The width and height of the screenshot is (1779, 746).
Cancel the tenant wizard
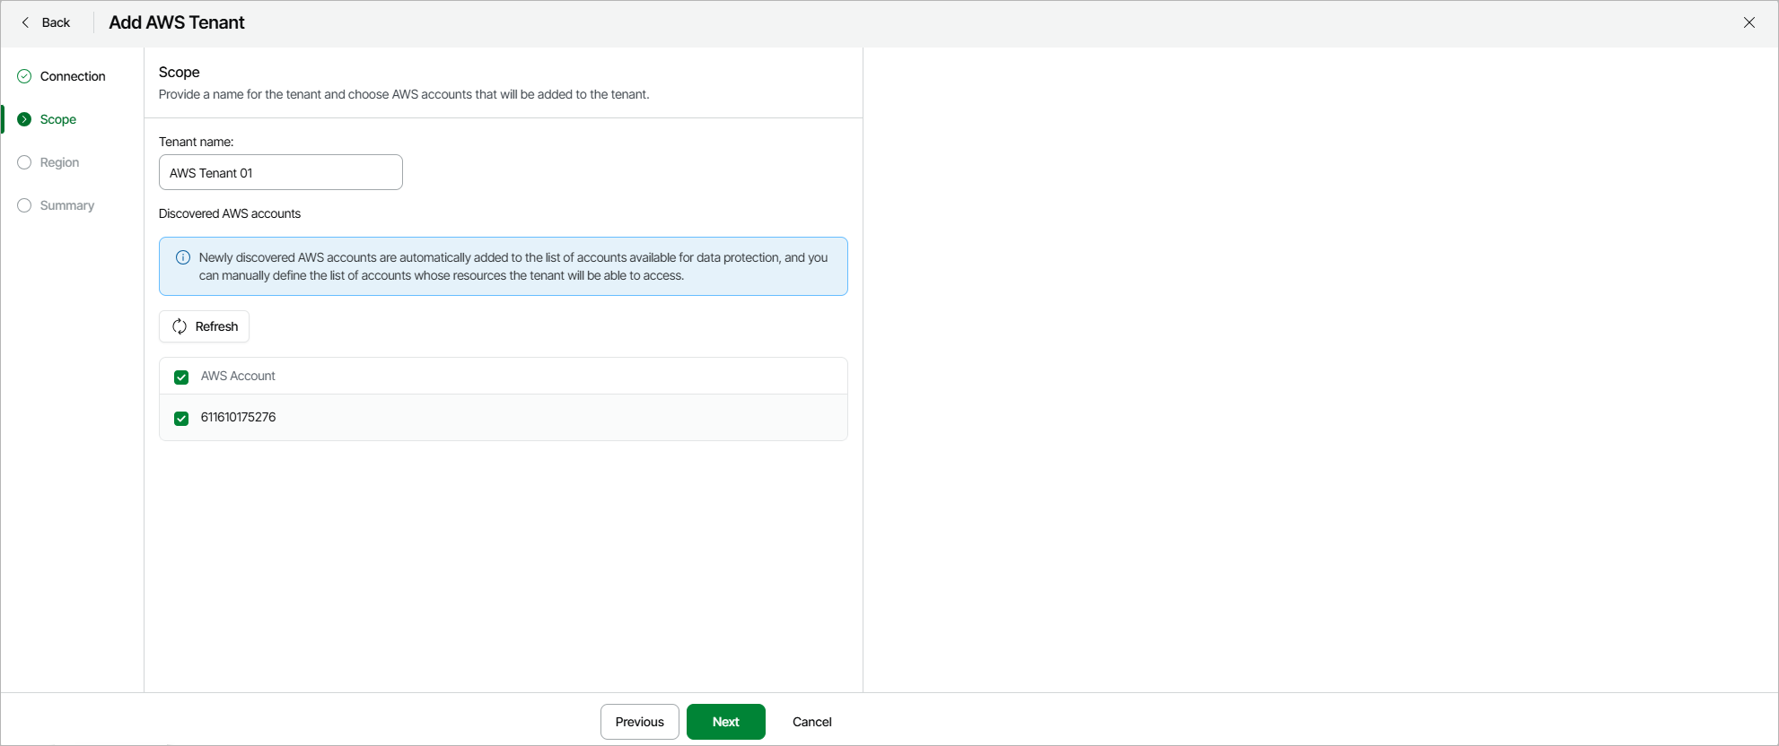[x=812, y=722]
